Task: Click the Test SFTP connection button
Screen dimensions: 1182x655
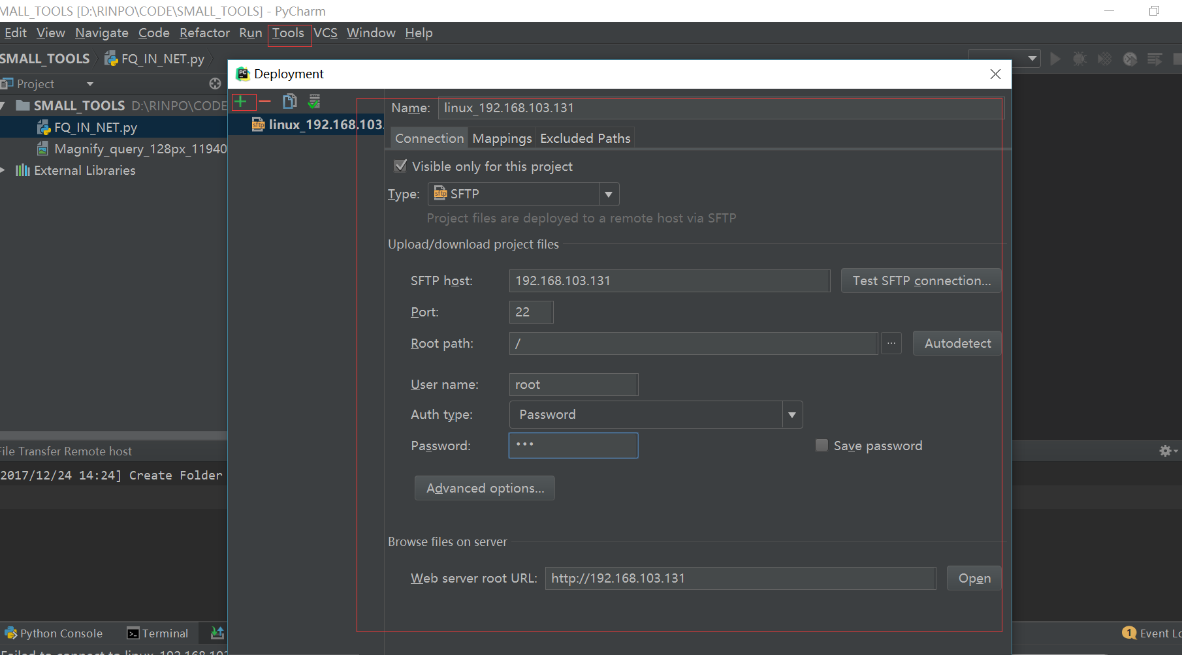Action: tap(921, 281)
